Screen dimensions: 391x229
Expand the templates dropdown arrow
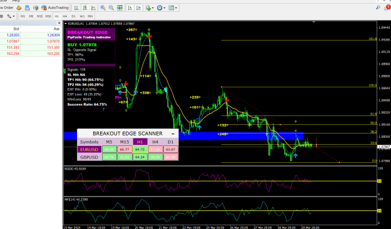176,8
